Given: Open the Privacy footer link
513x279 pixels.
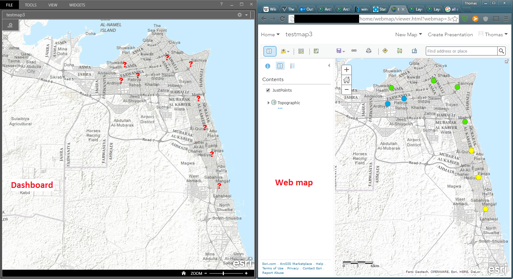Looking at the screenshot, I should (293, 268).
